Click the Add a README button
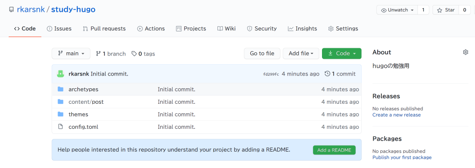Viewport: 475px width, 168px height. coord(334,150)
